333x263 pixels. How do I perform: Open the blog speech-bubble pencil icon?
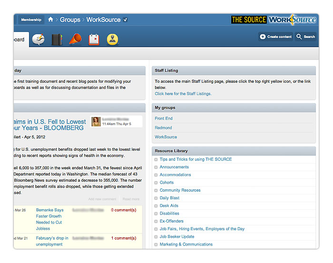[x=39, y=39]
